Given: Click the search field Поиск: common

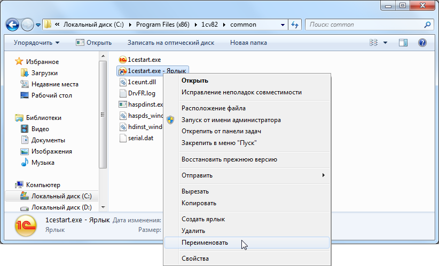Looking at the screenshot, I should [x=366, y=25].
